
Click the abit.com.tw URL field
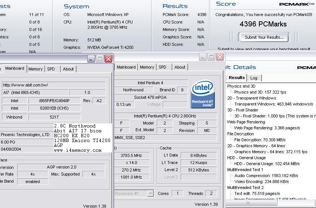pyautogui.click(x=54, y=85)
